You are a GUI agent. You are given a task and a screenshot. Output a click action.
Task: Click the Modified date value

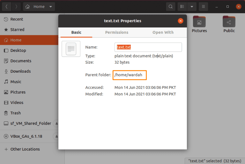[145, 94]
